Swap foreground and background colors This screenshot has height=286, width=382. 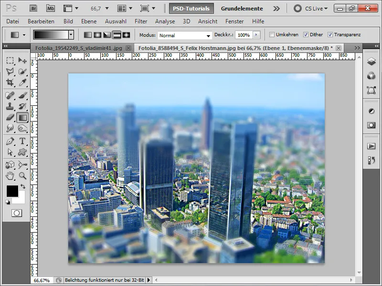[23, 186]
